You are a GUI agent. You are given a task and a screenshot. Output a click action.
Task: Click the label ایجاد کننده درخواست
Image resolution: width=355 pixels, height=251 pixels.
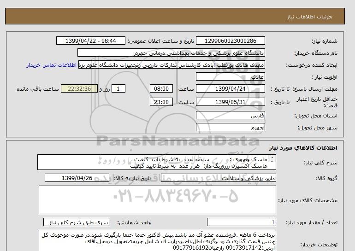[312, 65]
